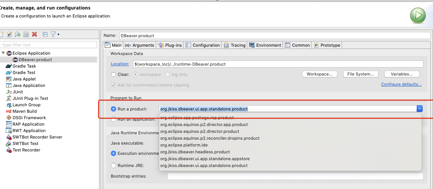
Task: Open the Environment tab
Action: click(x=265, y=45)
